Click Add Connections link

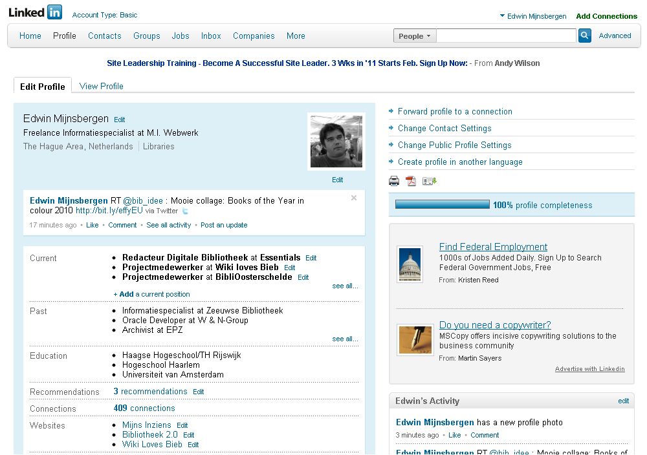click(x=607, y=16)
